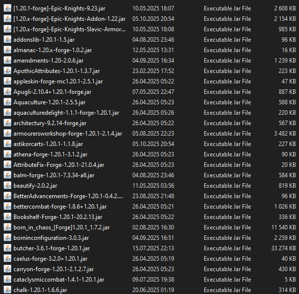Click the 11 540 KB size value

(284, 227)
